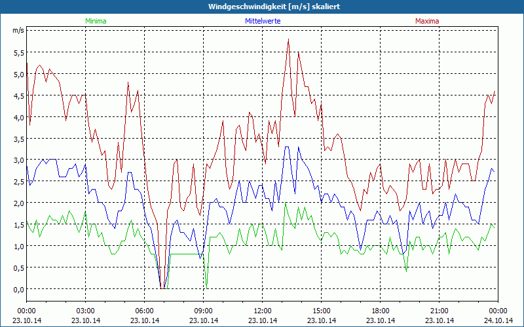524x327 pixels.
Task: Click the chart title 'Windgeschwindigkeit [m/s] skaliert'
Action: pyautogui.click(x=274, y=7)
